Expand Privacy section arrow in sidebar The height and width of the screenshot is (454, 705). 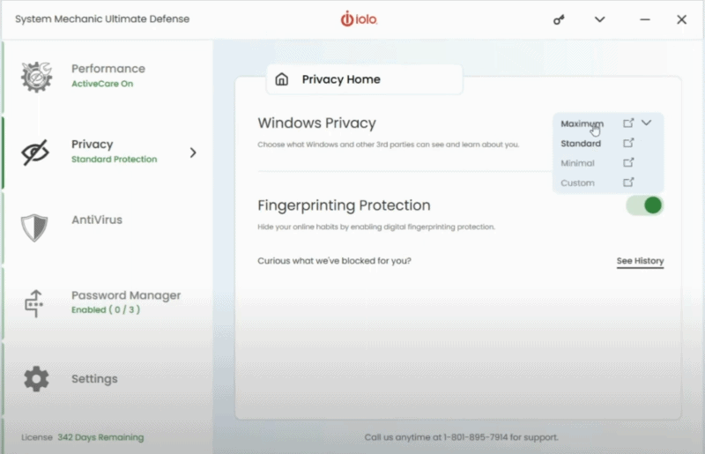tap(193, 153)
